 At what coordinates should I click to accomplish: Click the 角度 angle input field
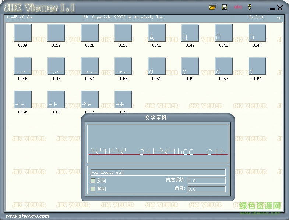pos(206,189)
